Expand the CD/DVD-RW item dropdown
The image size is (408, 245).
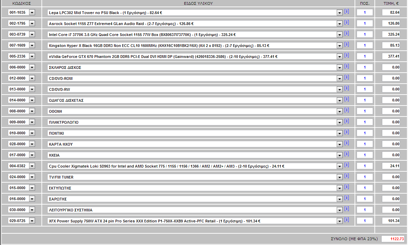pyautogui.click(x=339, y=89)
